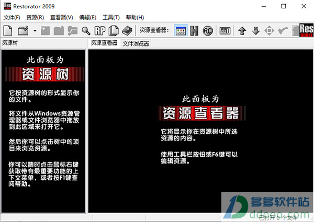This screenshot has height=222, width=314.
Task: Open the search magnifier tool
Action: pos(86,31)
